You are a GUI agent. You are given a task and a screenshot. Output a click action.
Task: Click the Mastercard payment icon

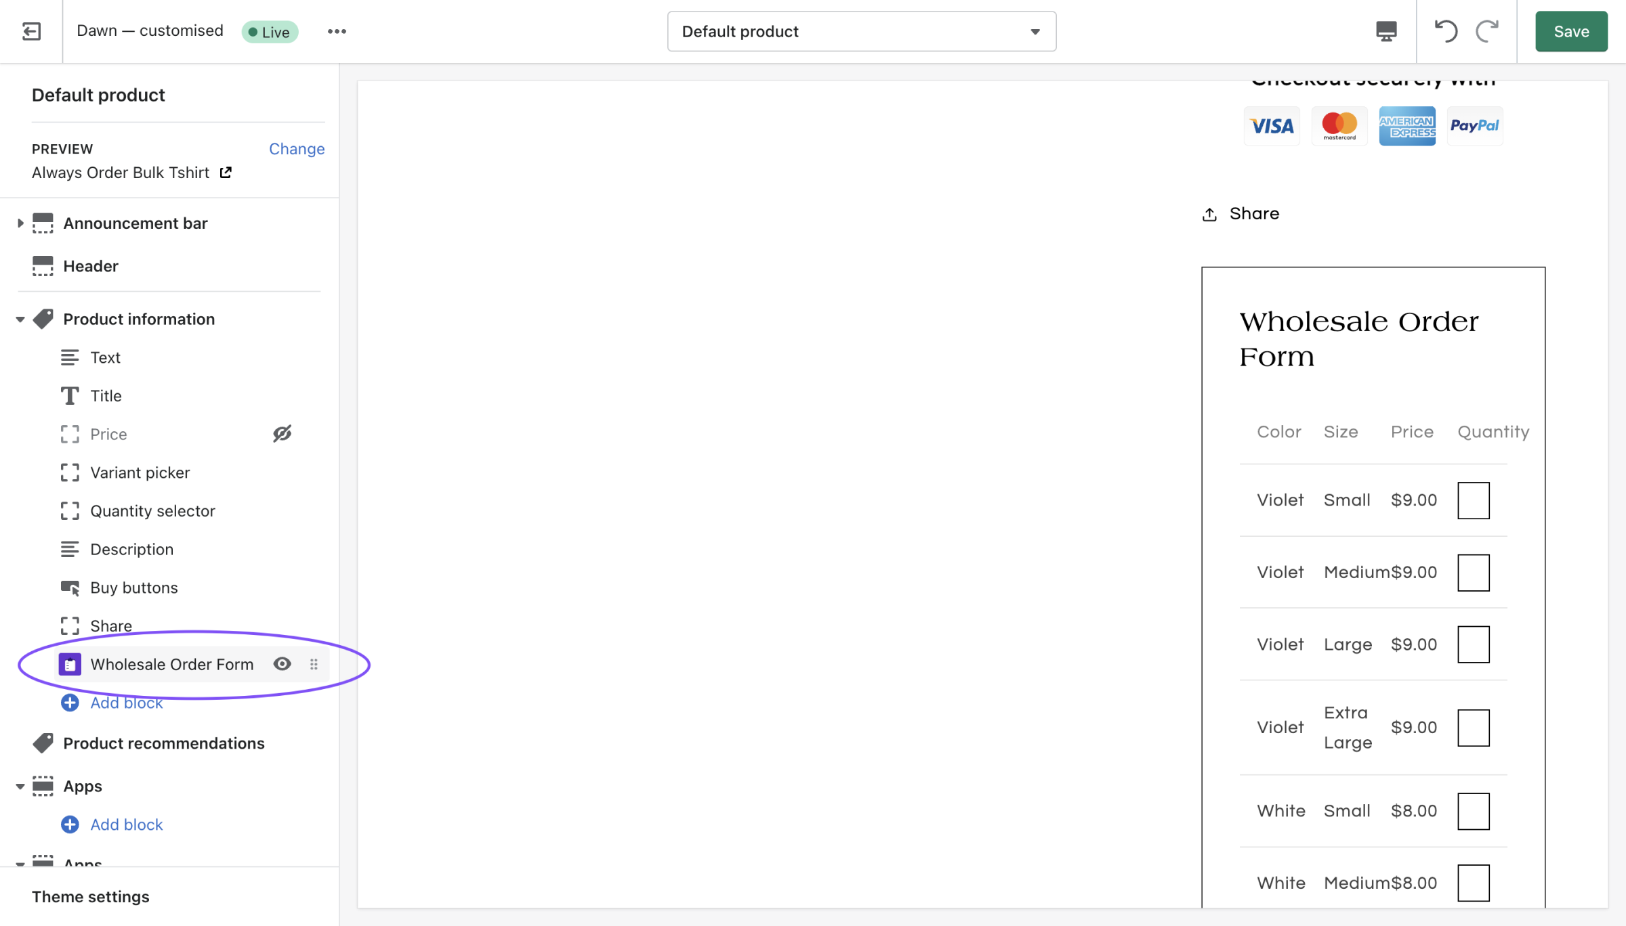coord(1339,126)
